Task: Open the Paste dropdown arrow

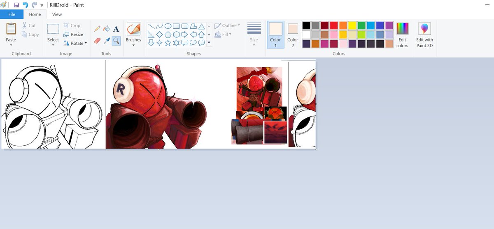Action: coord(11,45)
